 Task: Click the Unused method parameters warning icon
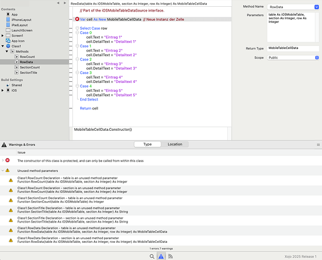[x=8, y=170]
